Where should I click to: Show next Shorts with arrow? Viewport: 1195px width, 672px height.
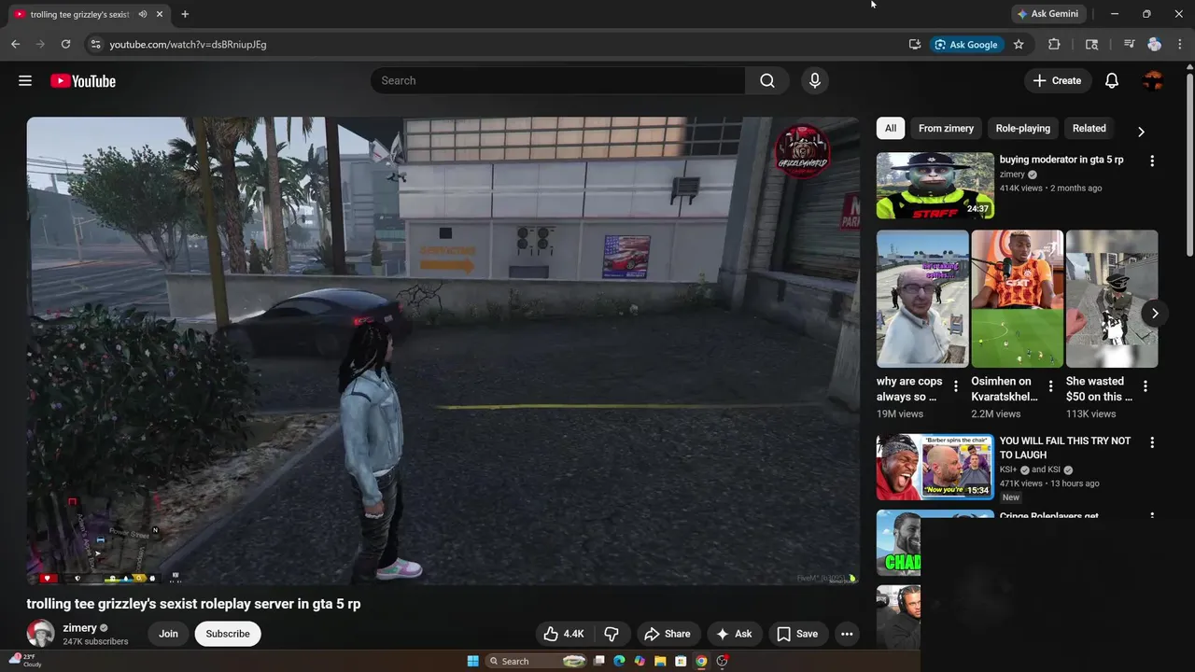(1154, 313)
